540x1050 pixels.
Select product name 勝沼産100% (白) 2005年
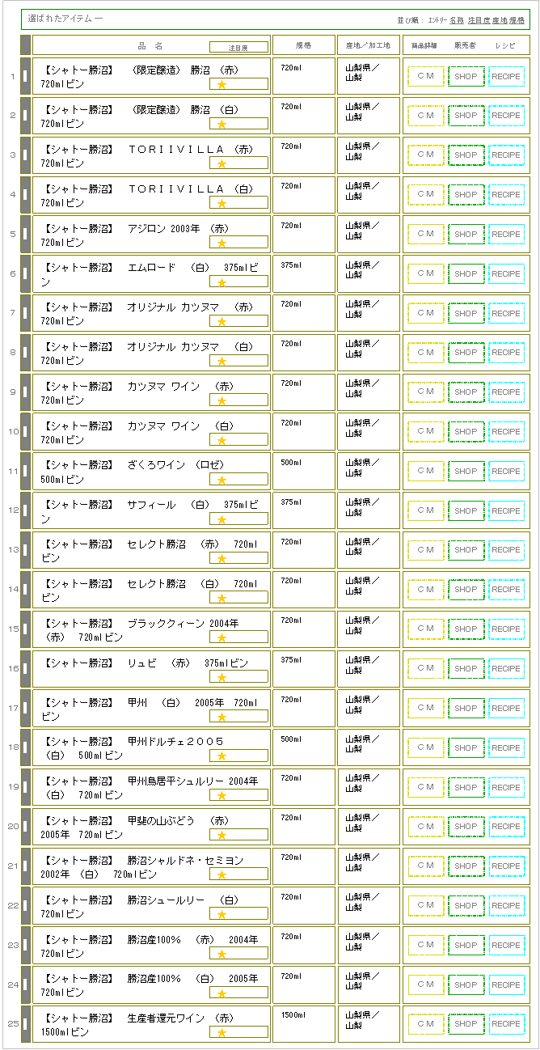(x=150, y=985)
